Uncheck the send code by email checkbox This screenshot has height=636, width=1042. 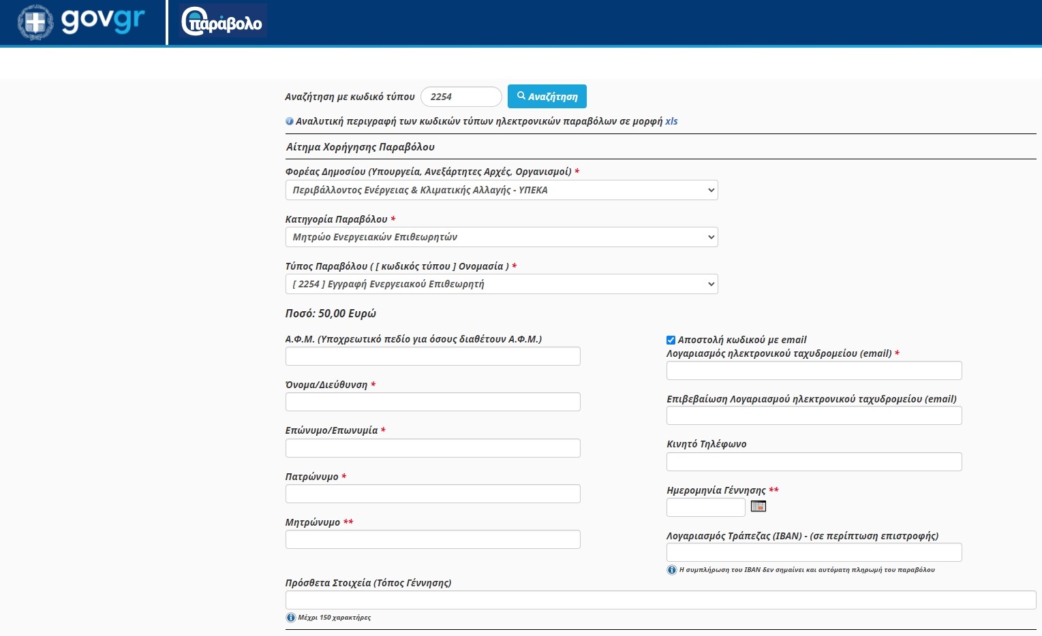click(671, 340)
